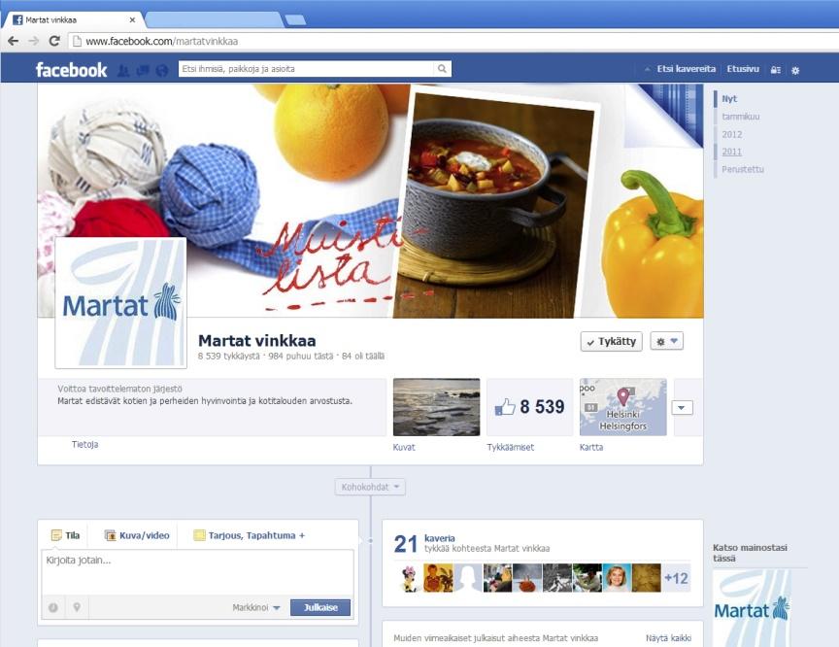The image size is (839, 647).
Task: Open the Tykkäämiset label link
Action: click(511, 448)
